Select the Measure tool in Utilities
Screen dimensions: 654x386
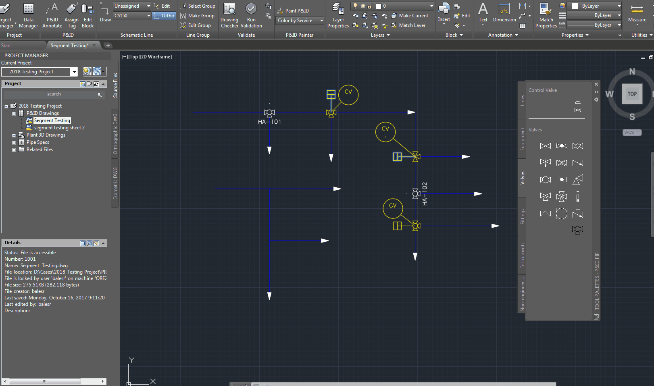pos(637,9)
